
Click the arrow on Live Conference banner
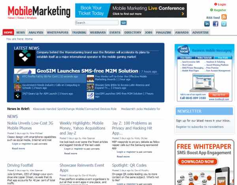click(183, 14)
